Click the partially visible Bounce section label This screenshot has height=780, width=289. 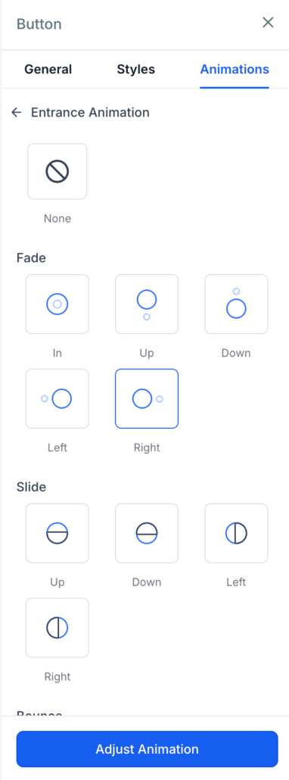pyautogui.click(x=40, y=714)
